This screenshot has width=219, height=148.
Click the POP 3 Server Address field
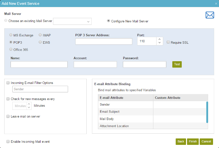click(104, 42)
